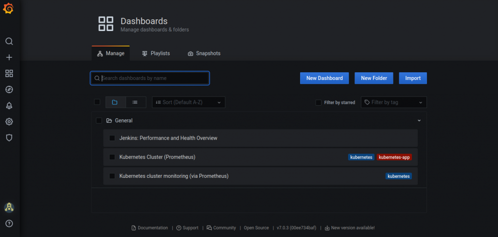The width and height of the screenshot is (498, 237).
Task: Open the Sort (Default A-Z) dropdown
Action: pos(189,102)
